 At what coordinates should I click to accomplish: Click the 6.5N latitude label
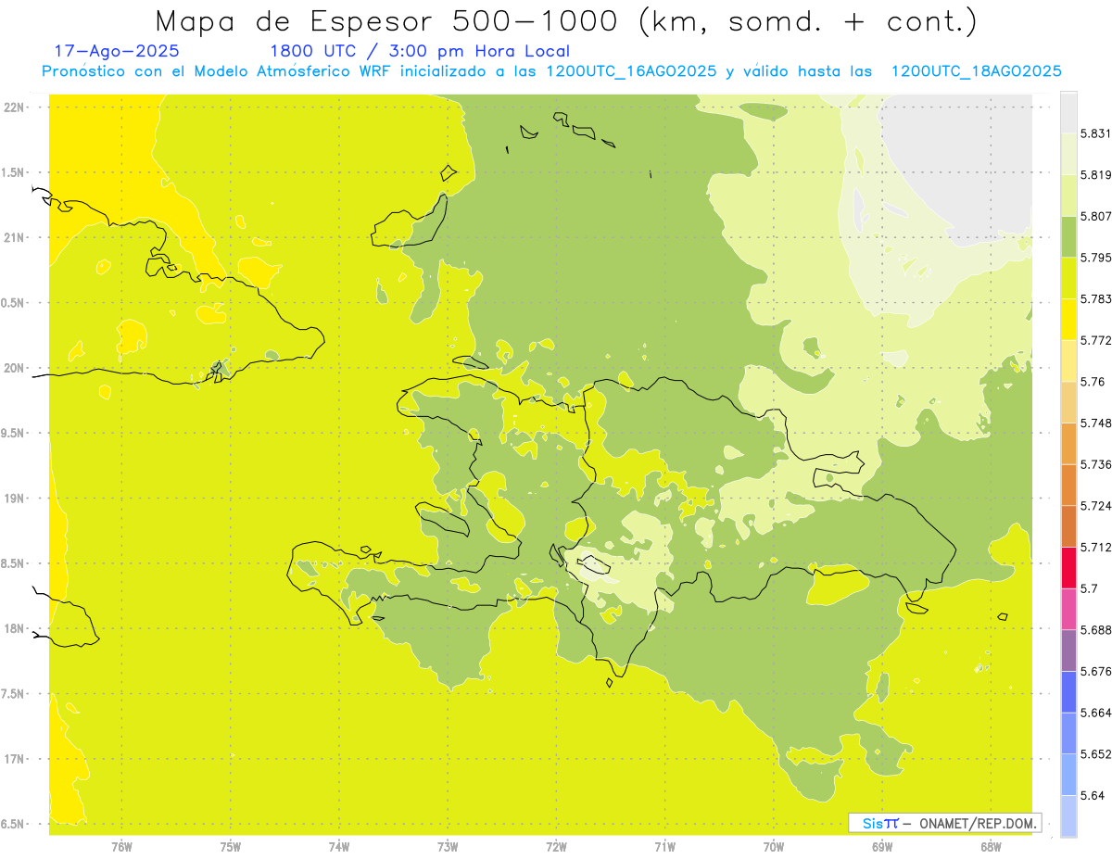(12, 825)
